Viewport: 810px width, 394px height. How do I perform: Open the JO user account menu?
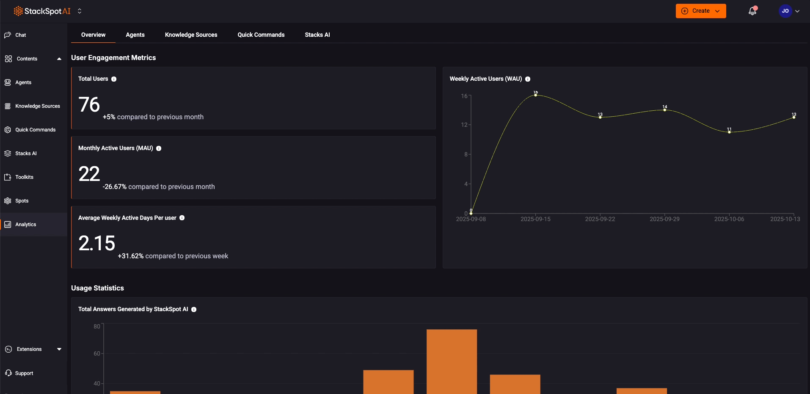(x=789, y=11)
